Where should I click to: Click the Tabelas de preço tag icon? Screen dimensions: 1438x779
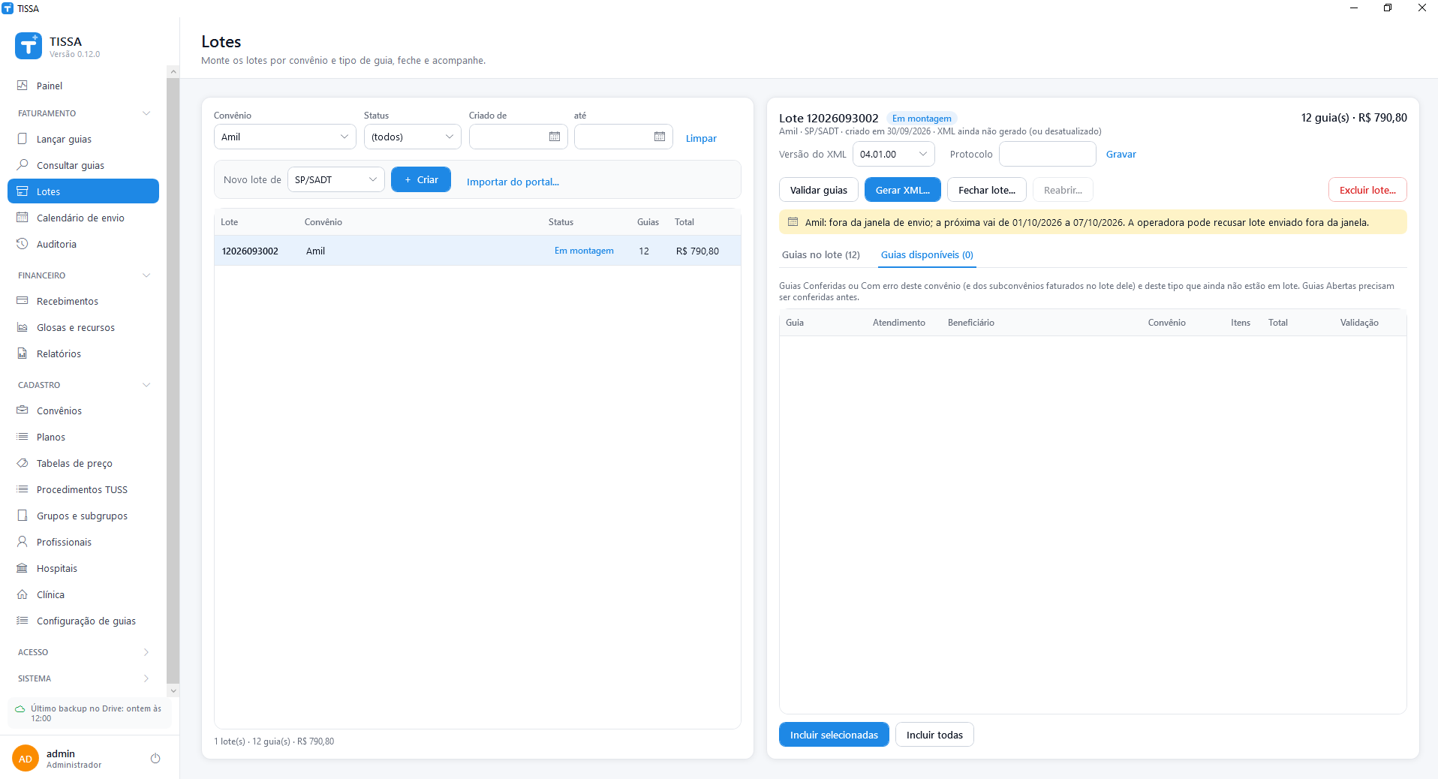point(23,463)
